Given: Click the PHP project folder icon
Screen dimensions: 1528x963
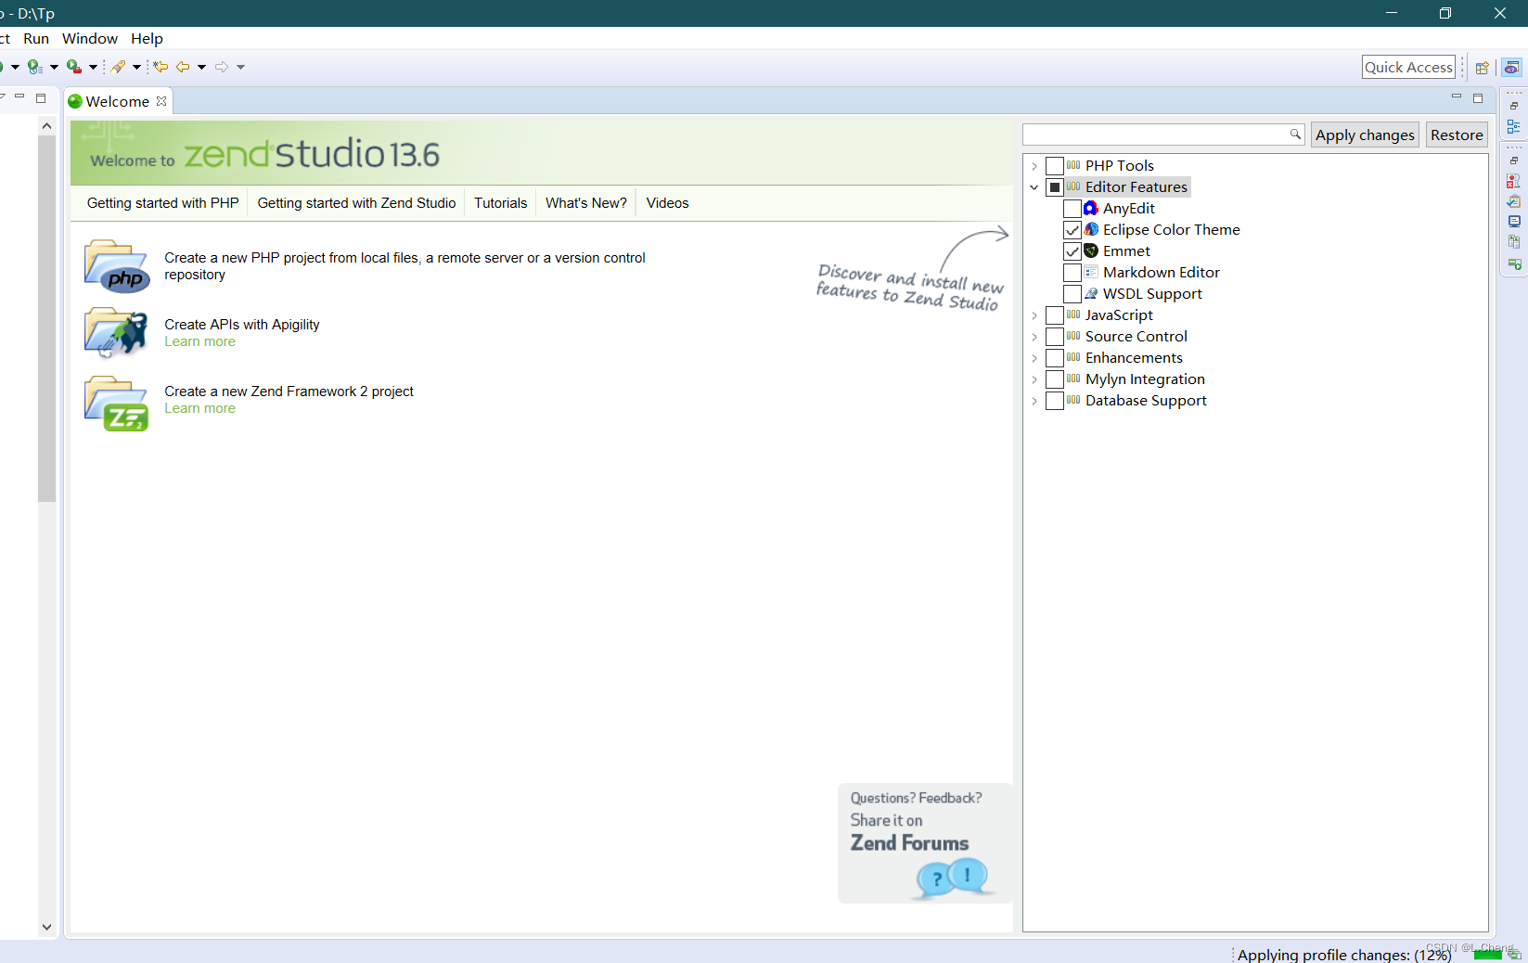Looking at the screenshot, I should click(x=117, y=266).
